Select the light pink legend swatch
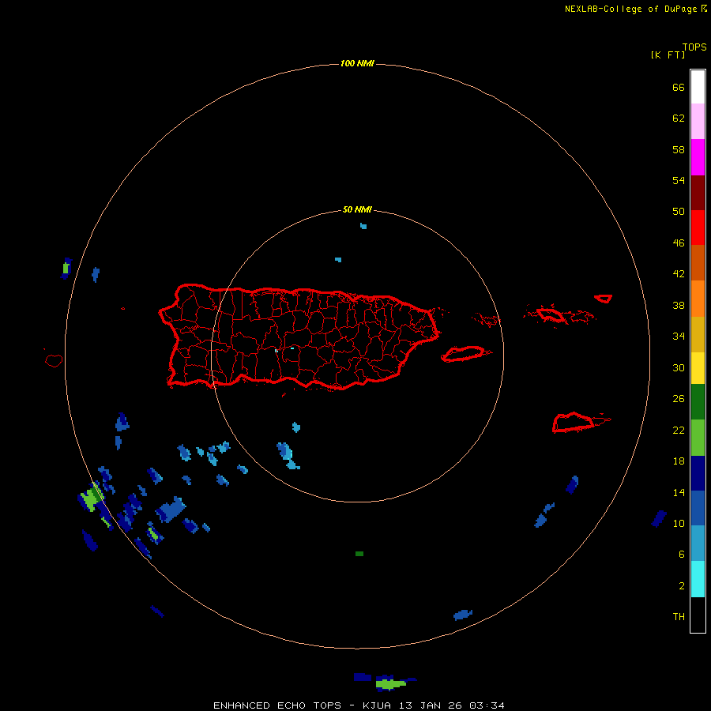 (x=698, y=121)
